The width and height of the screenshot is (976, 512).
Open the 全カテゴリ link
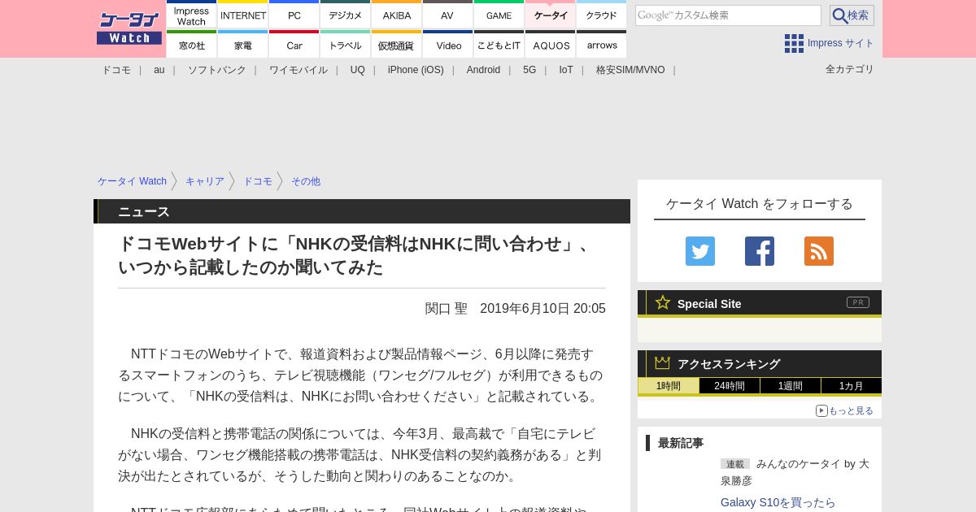pyautogui.click(x=850, y=69)
